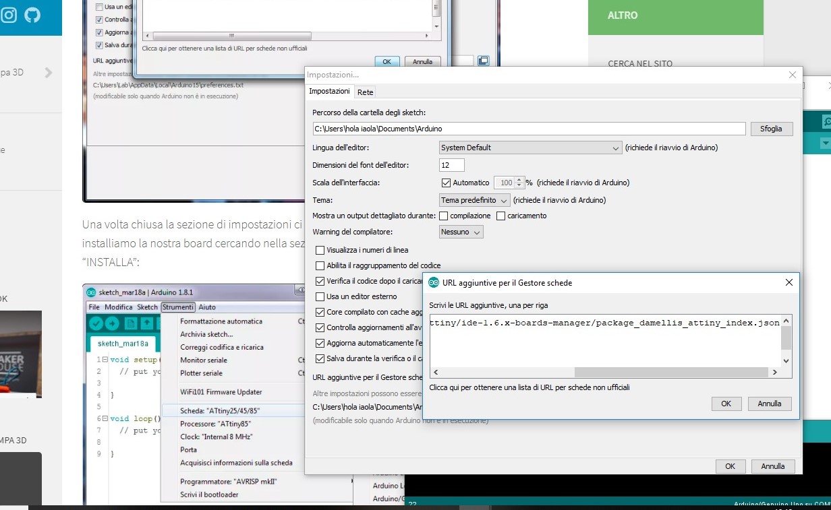Uncheck Verifica il codice dopo il caricamento

point(320,281)
